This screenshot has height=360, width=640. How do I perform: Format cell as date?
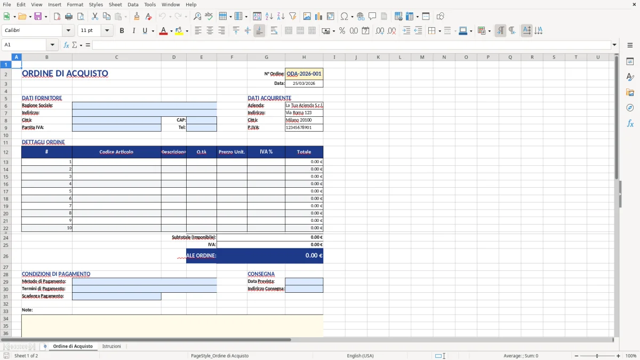coord(365,31)
